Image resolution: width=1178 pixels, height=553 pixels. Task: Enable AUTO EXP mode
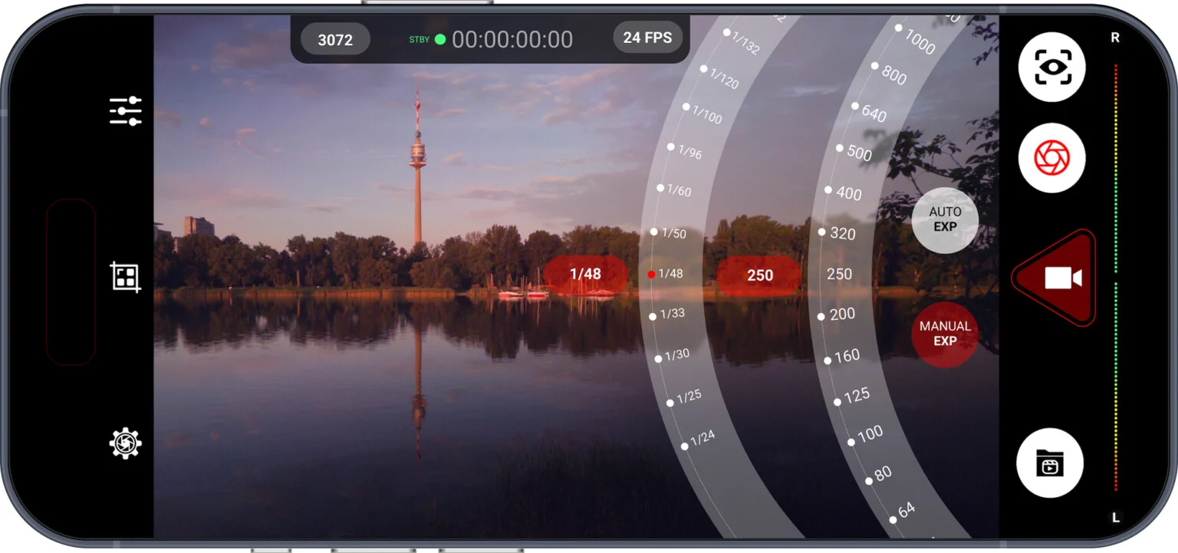[945, 219]
